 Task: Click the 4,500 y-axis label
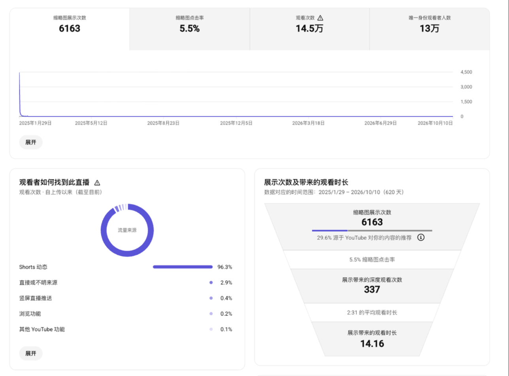466,72
